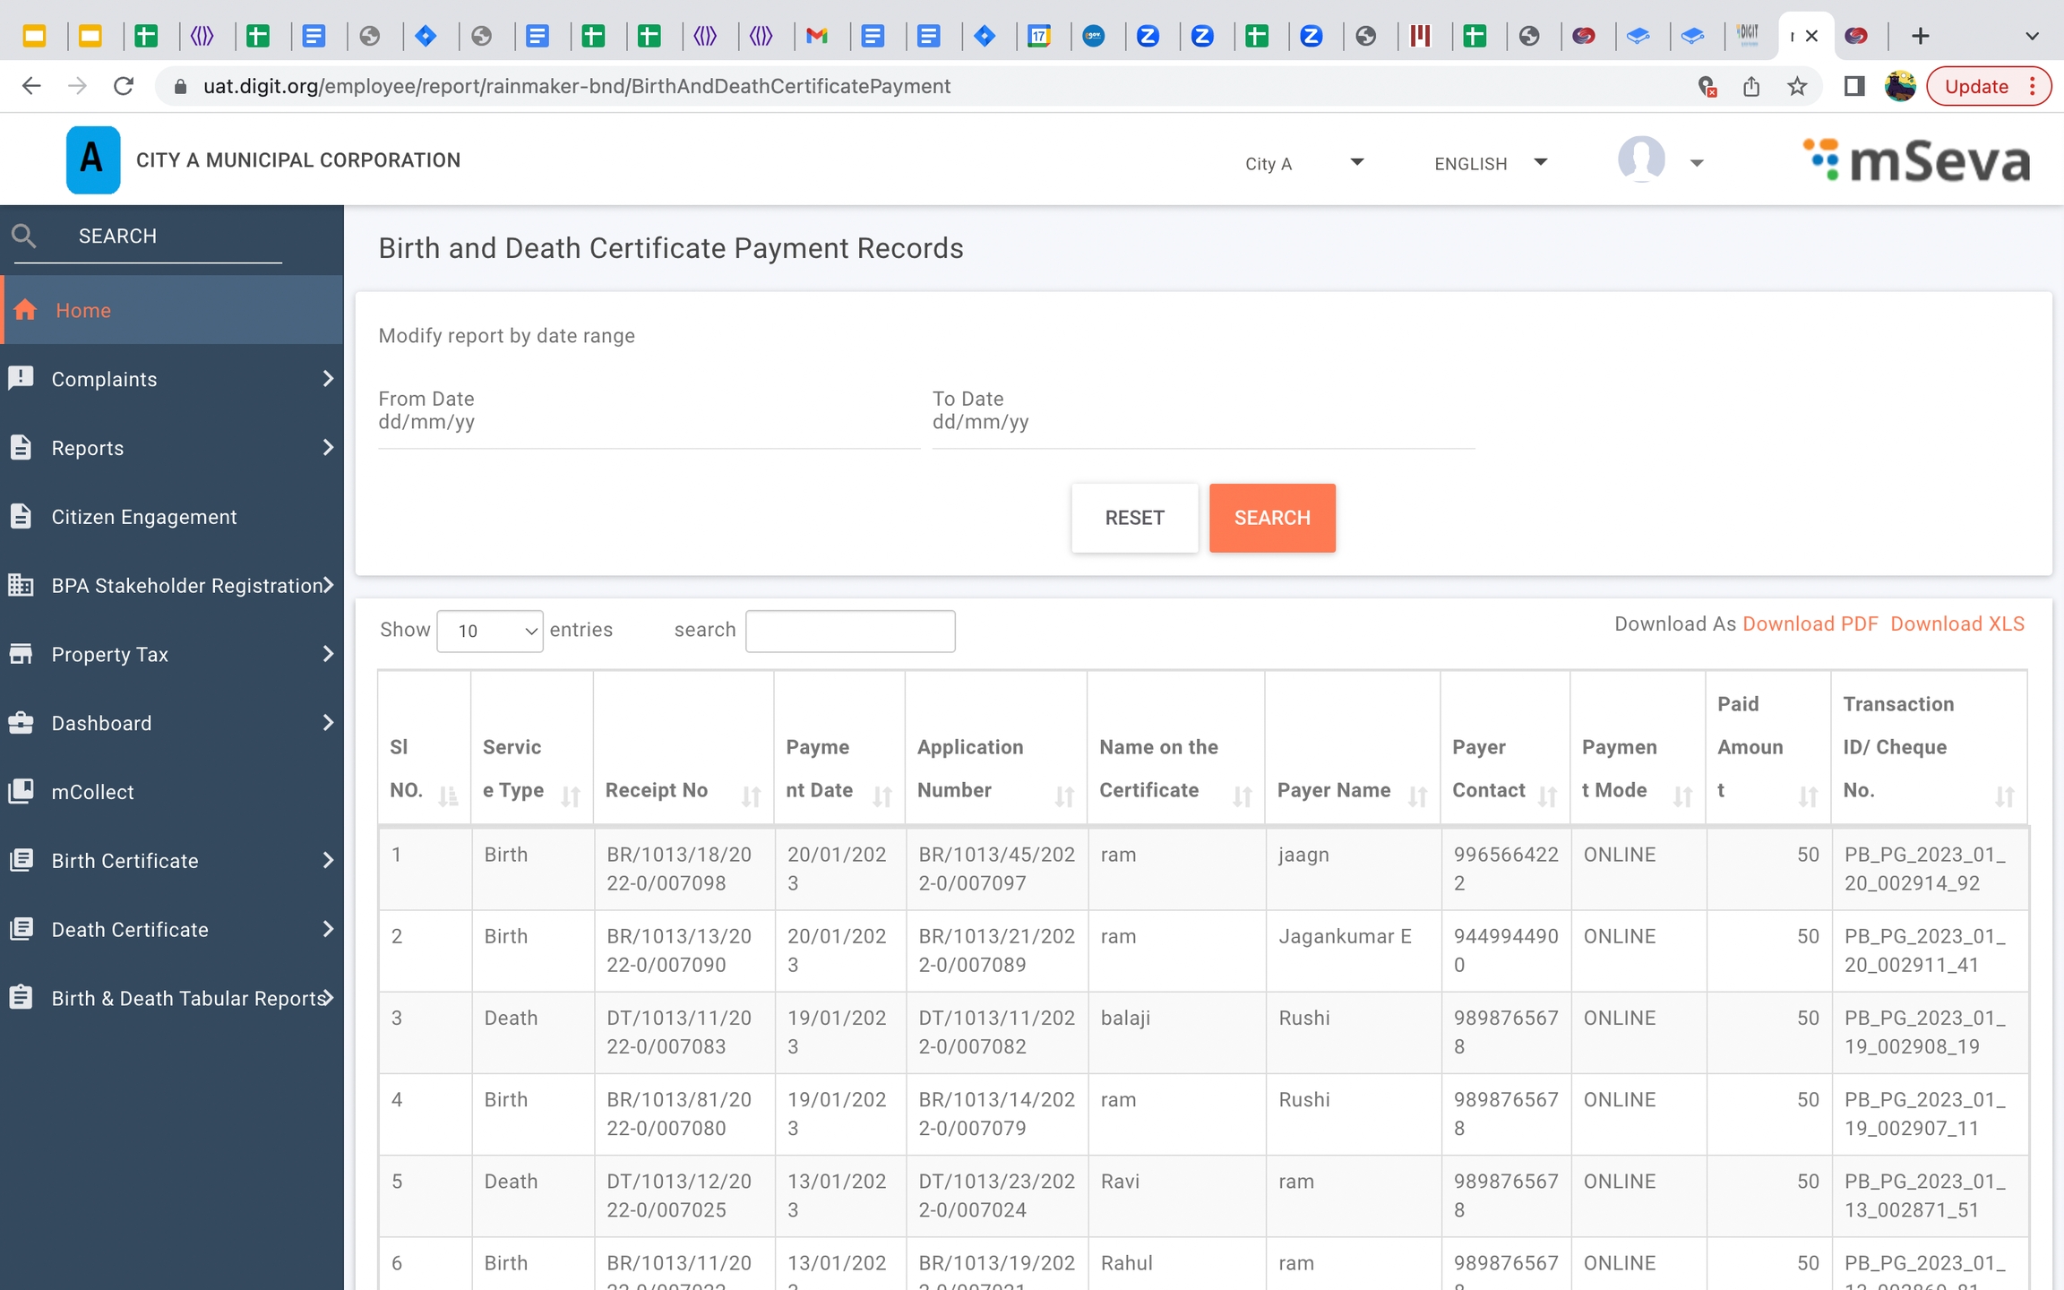Bookmark page with star icon
Image resolution: width=2064 pixels, height=1290 pixels.
coord(1797,86)
